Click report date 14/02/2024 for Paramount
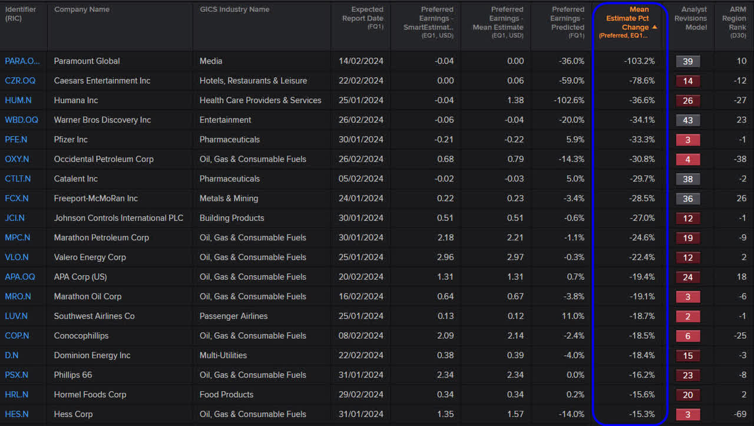This screenshot has height=426, width=754. coord(361,61)
